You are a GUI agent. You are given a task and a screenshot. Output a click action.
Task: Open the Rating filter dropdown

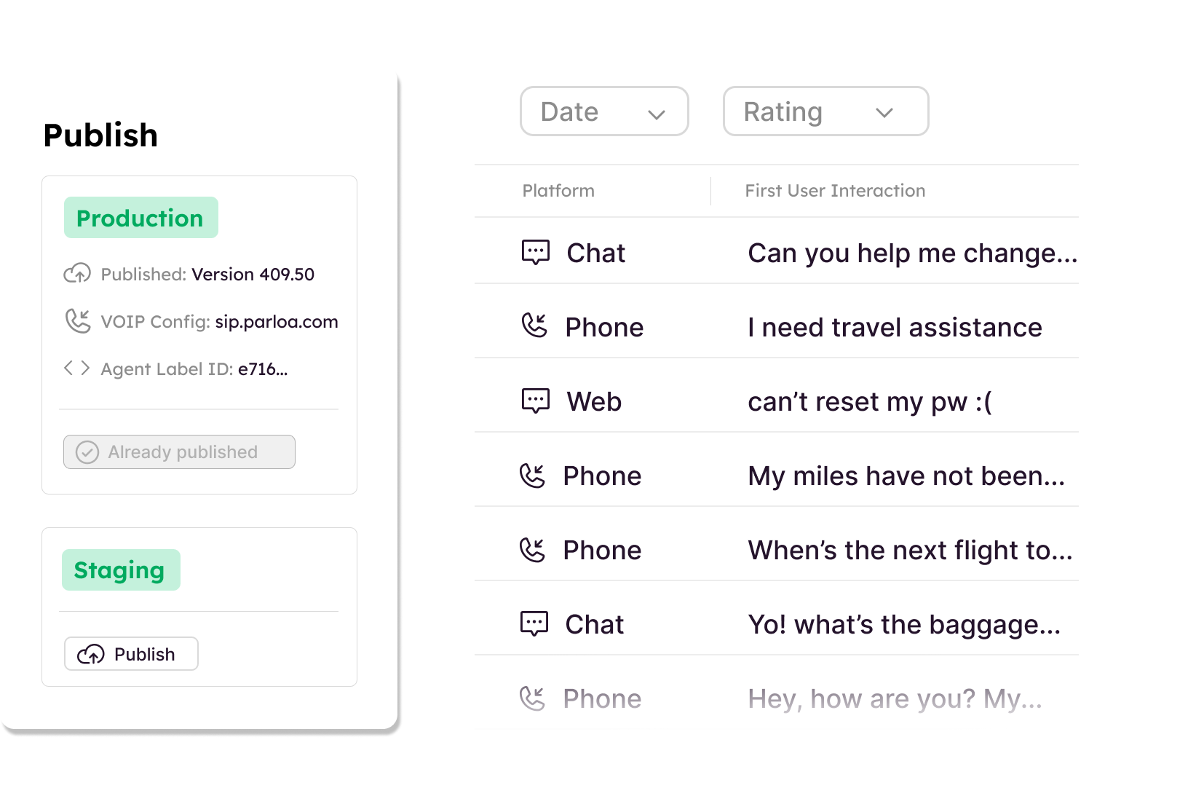point(825,111)
